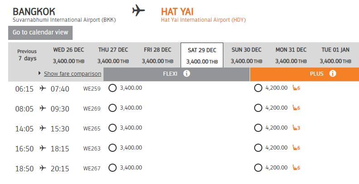359x184 pixels.
Task: Select the FRI 28 DEC date tab
Action: 157,55
